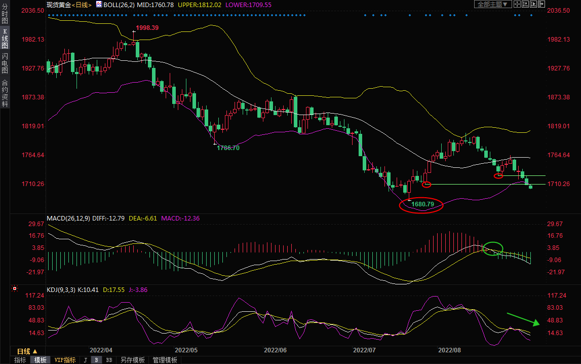The height and width of the screenshot is (364, 581).
Task: Click the 管理模板 button
Action: [x=165, y=360]
